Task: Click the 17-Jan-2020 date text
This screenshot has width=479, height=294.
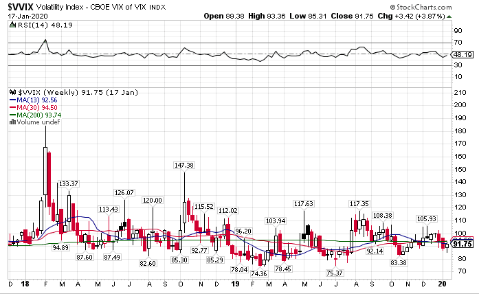Action: pos(27,16)
